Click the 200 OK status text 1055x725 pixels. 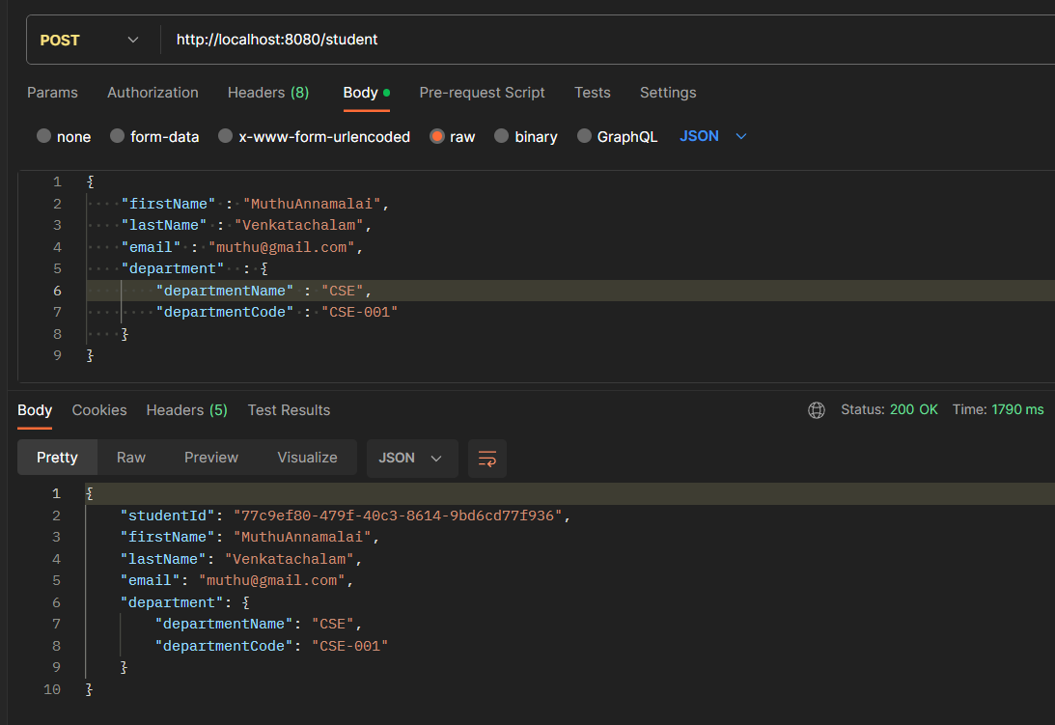click(x=914, y=409)
